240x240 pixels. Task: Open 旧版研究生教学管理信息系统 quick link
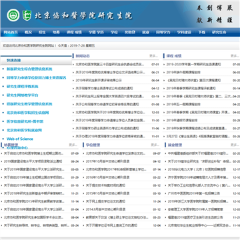point(29,104)
